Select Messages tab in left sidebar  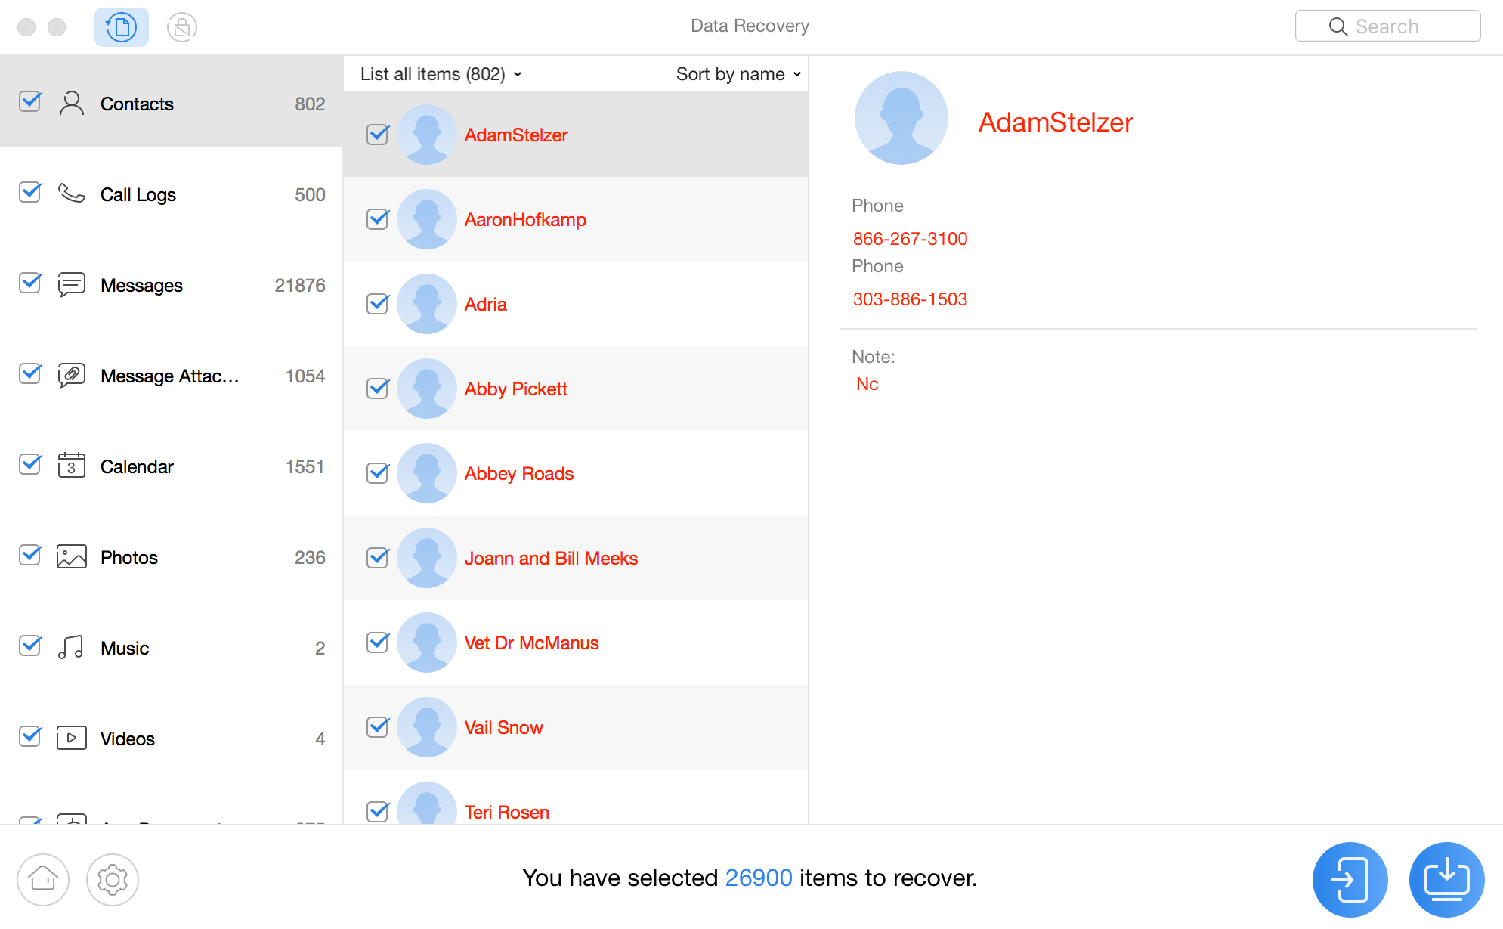[142, 283]
